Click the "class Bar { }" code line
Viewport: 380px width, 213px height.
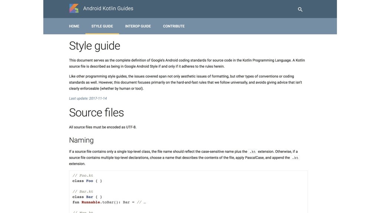pos(87,197)
